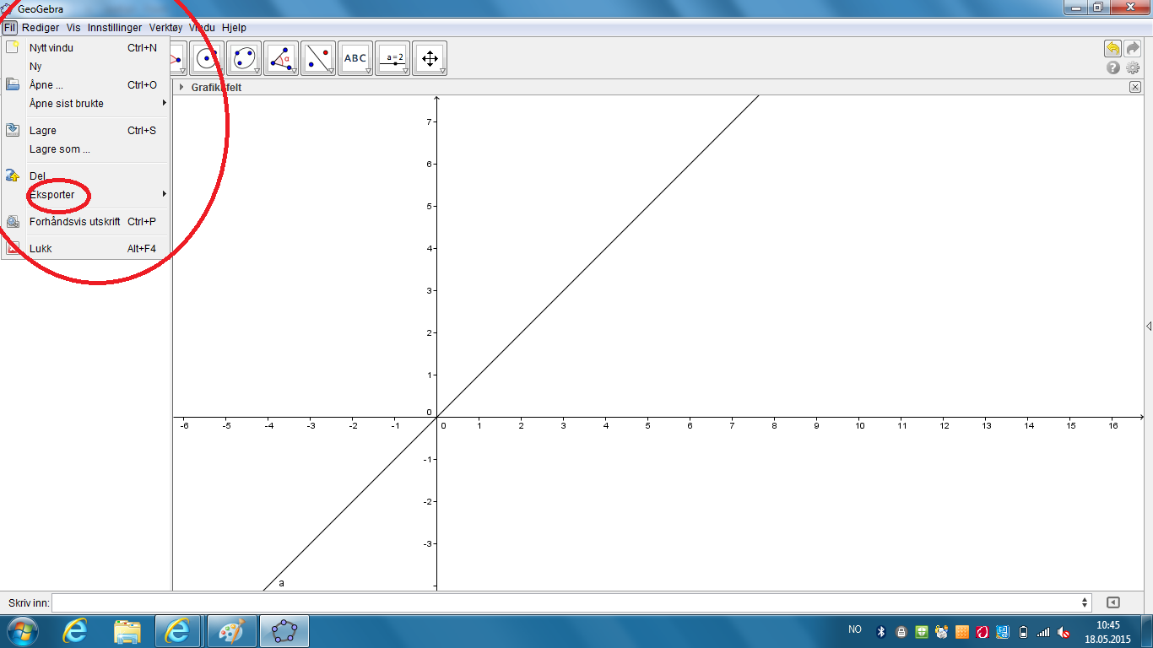Click the yellow undo arrow
The image size is (1153, 648).
pos(1113,49)
